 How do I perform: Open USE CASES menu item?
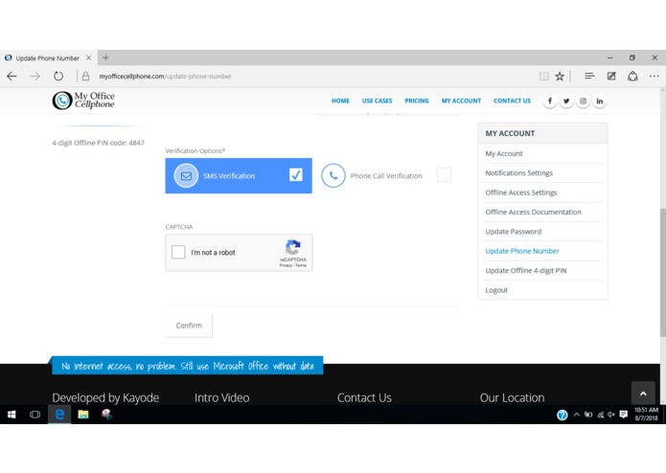377,101
